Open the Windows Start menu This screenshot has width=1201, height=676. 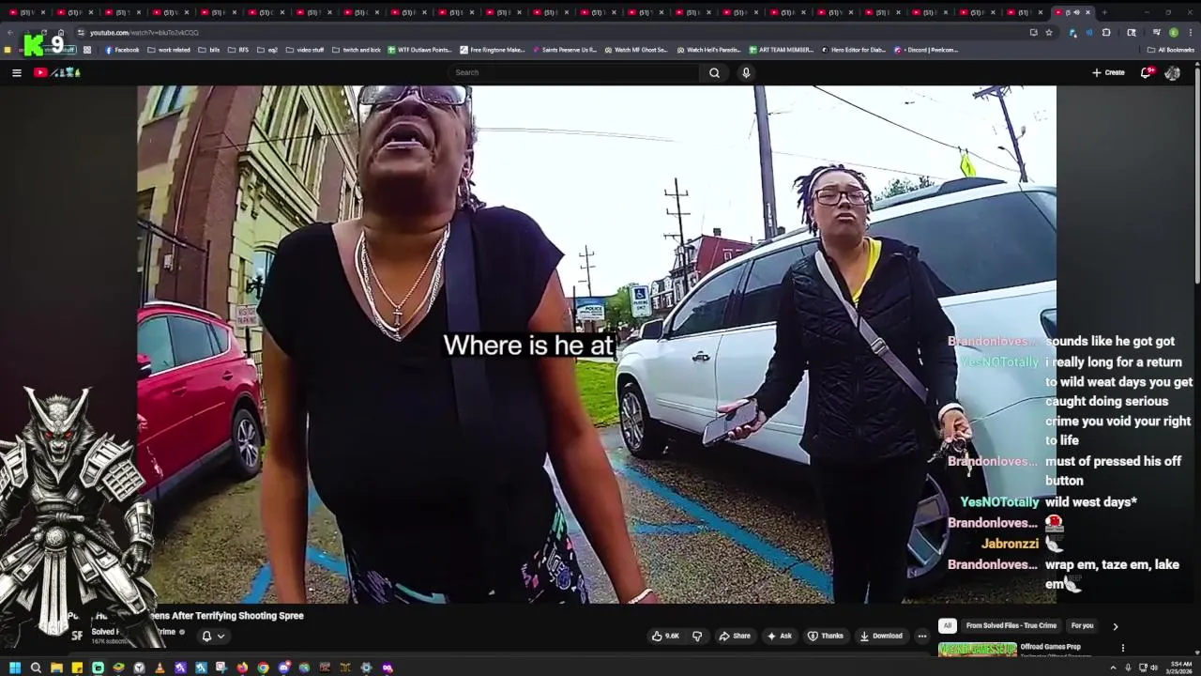(15, 668)
